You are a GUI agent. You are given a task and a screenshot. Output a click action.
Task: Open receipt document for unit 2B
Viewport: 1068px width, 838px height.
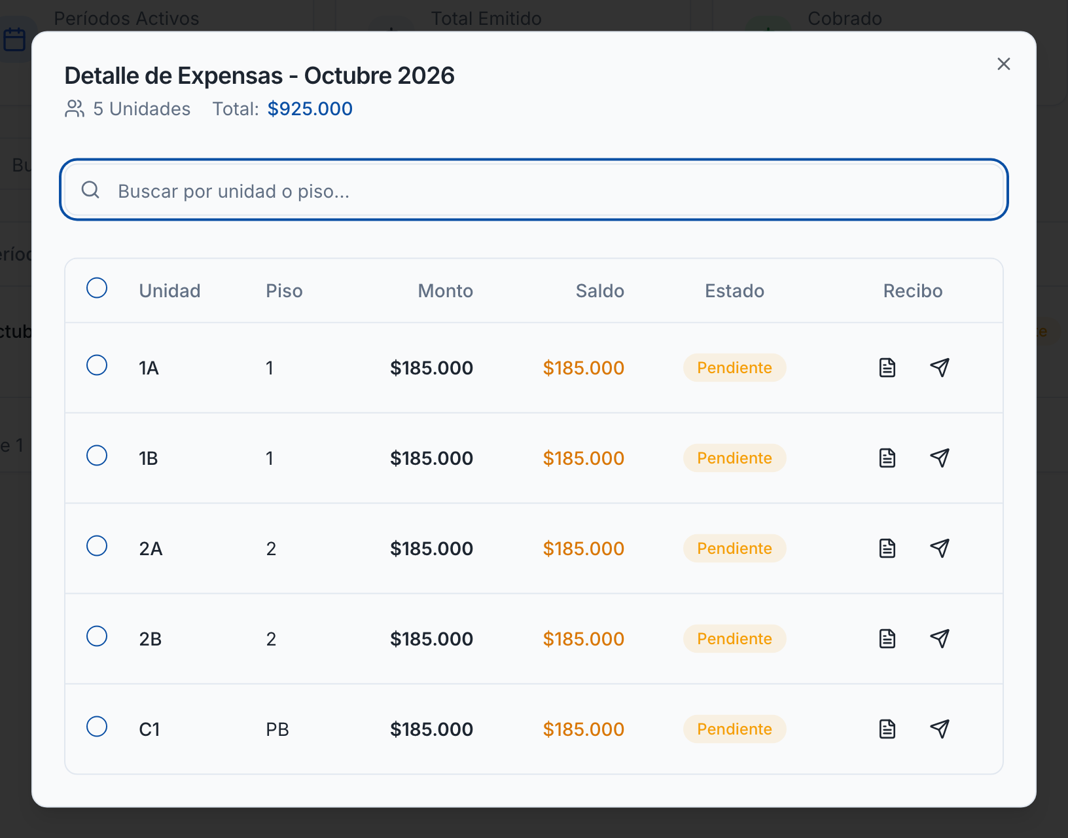coord(887,639)
